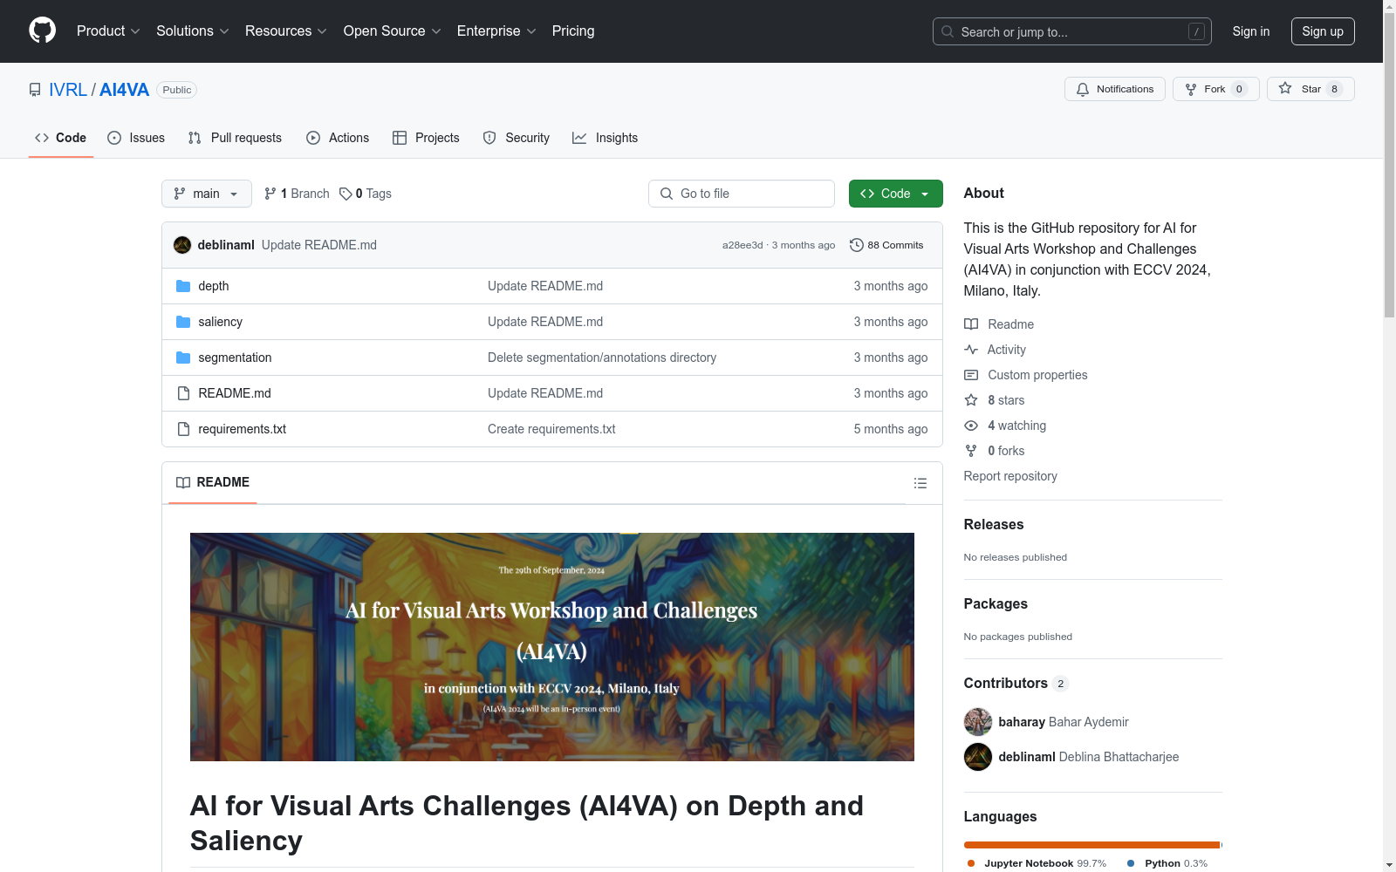Click the search magnifier icon in header

(948, 31)
